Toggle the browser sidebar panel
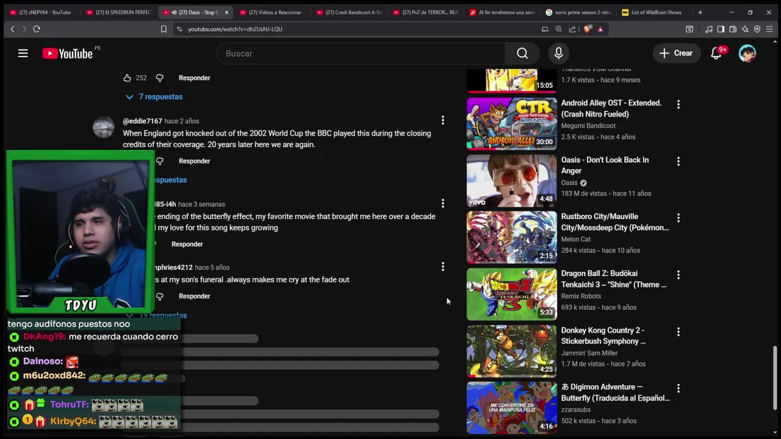The width and height of the screenshot is (781, 439). (721, 29)
